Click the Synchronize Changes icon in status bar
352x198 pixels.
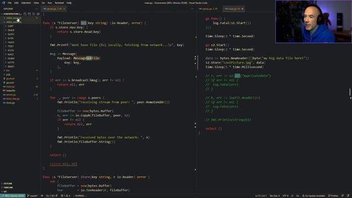(x=42, y=196)
